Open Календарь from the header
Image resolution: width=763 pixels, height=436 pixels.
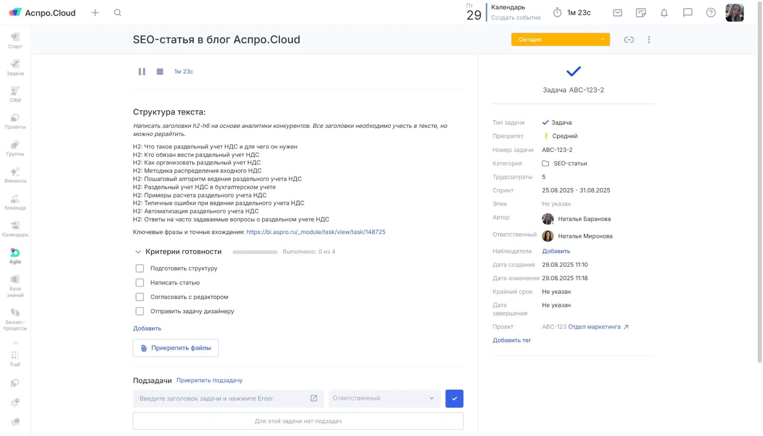pos(508,7)
